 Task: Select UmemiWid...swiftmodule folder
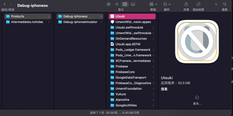[132, 33]
